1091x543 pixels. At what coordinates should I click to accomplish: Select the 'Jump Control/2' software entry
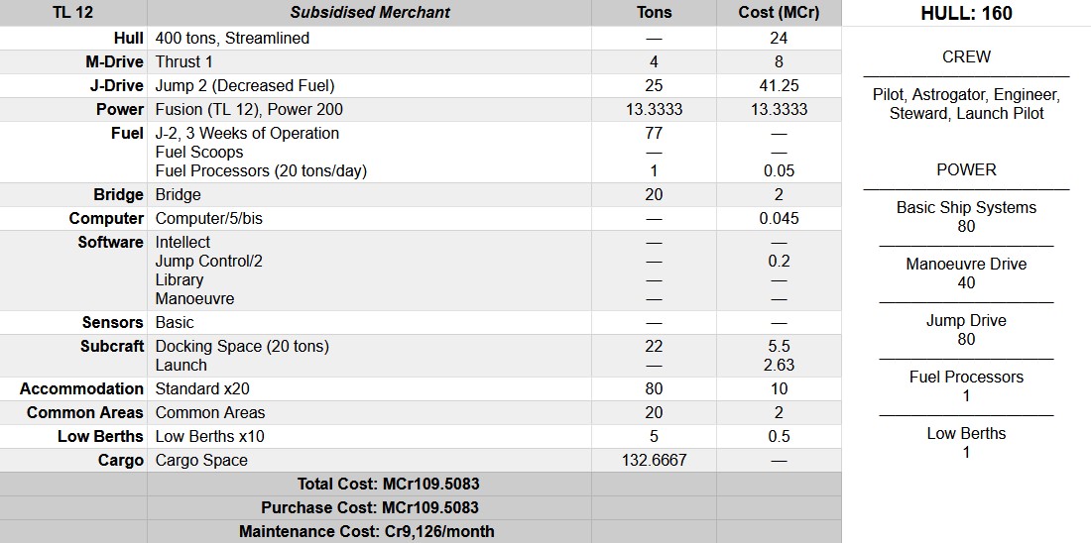[208, 261]
